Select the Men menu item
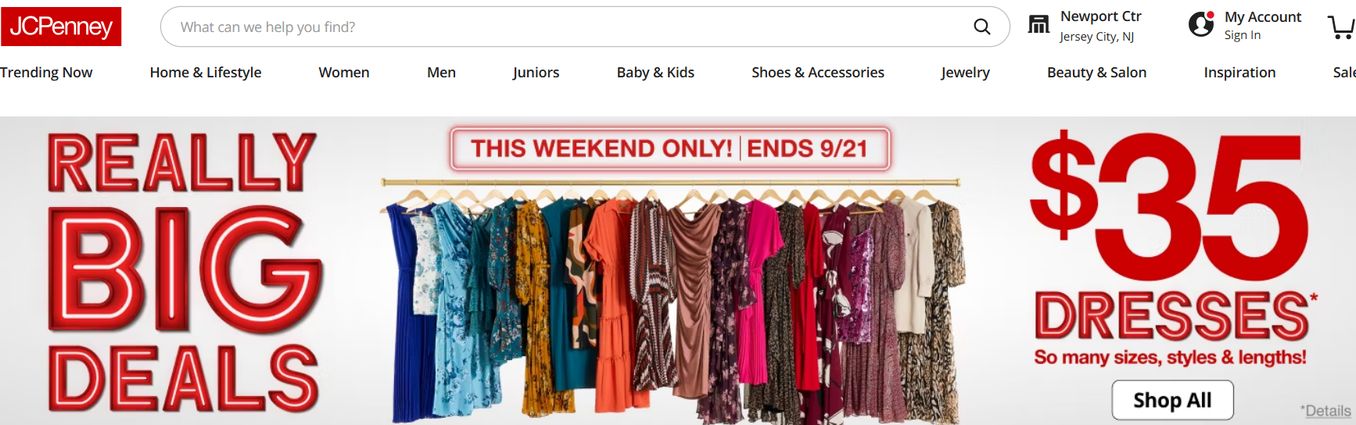This screenshot has width=1356, height=425. tap(441, 73)
